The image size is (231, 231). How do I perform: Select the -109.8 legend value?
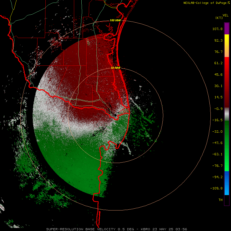pyautogui.click(x=216, y=188)
